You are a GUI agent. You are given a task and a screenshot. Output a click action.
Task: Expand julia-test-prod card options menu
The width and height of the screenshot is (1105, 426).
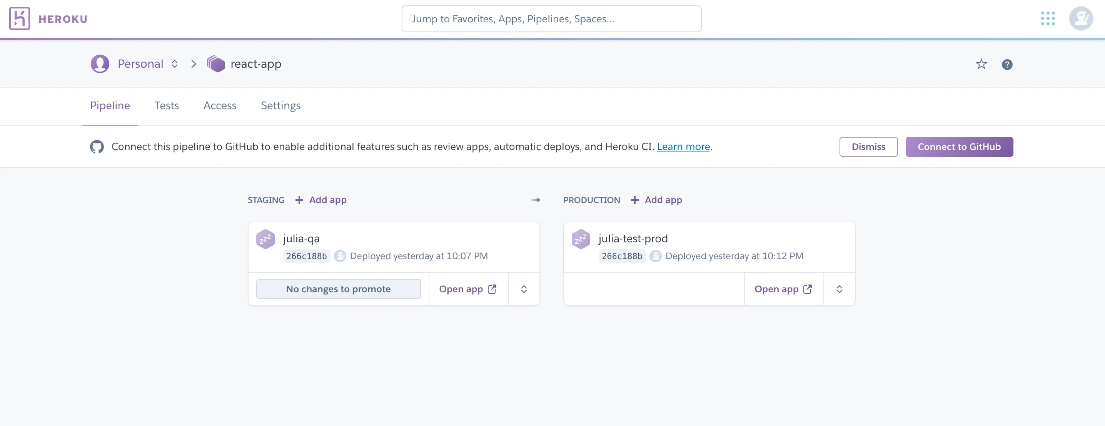[839, 289]
